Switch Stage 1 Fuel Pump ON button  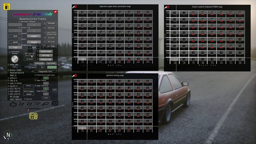(x=46, y=89)
